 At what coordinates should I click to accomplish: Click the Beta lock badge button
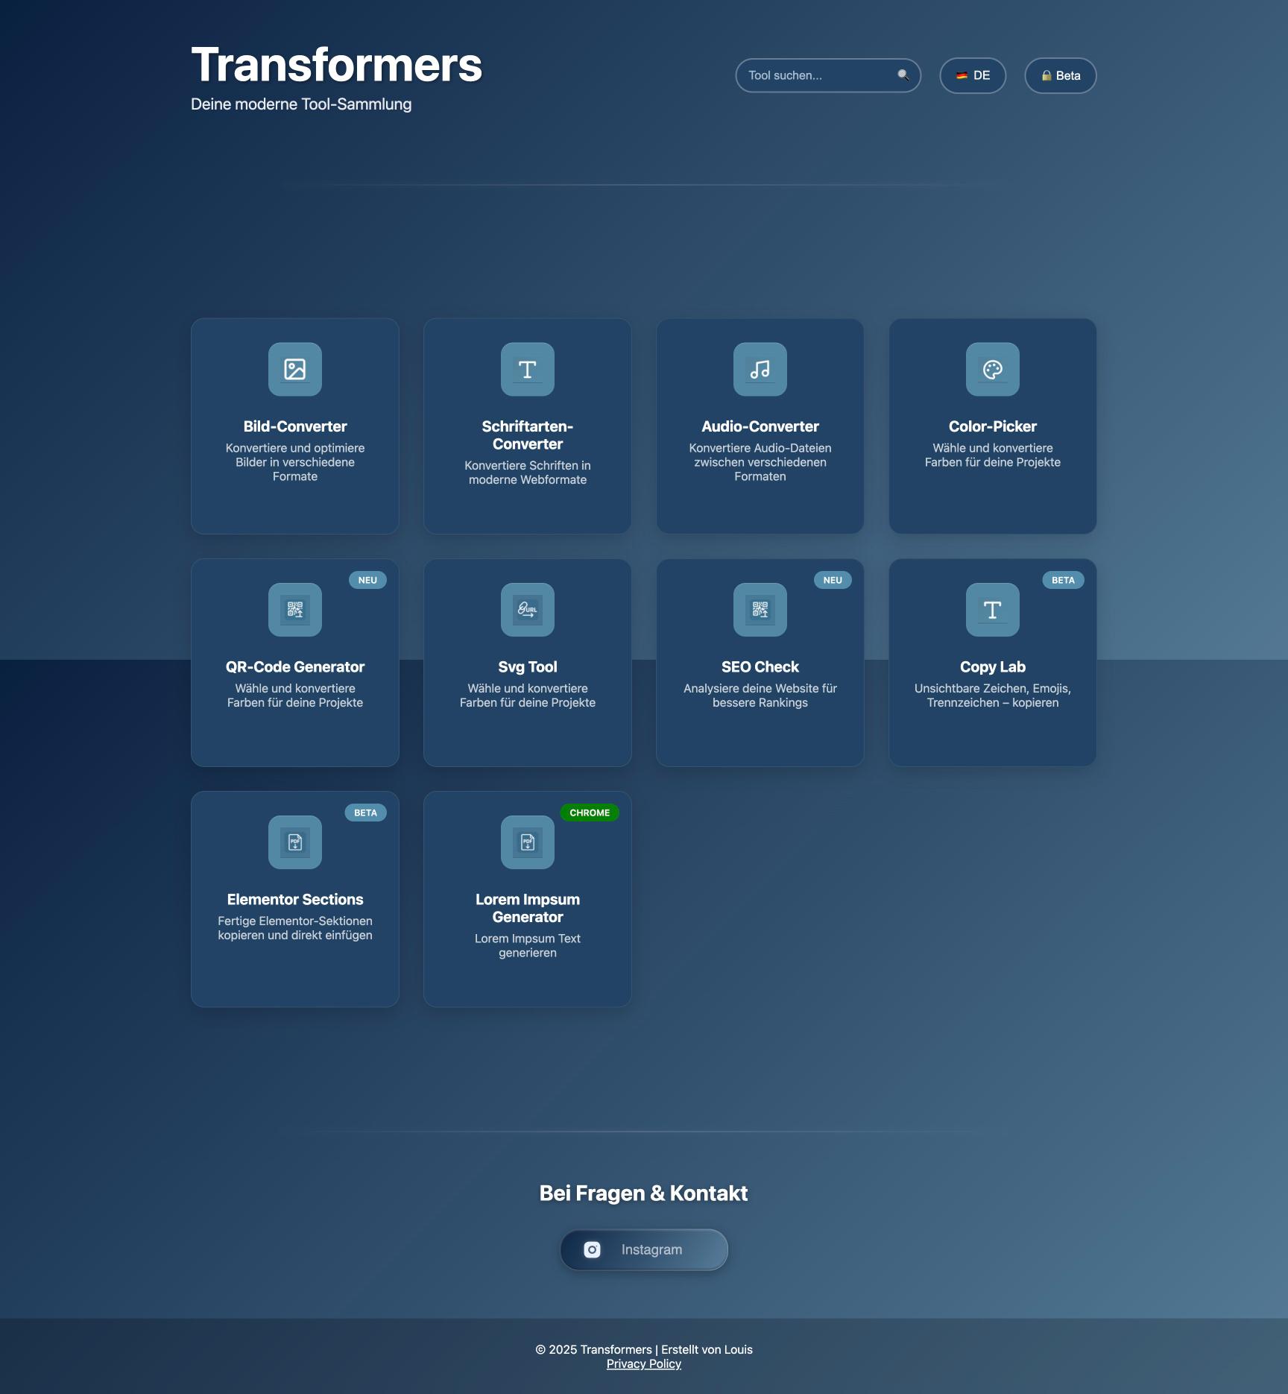point(1060,75)
